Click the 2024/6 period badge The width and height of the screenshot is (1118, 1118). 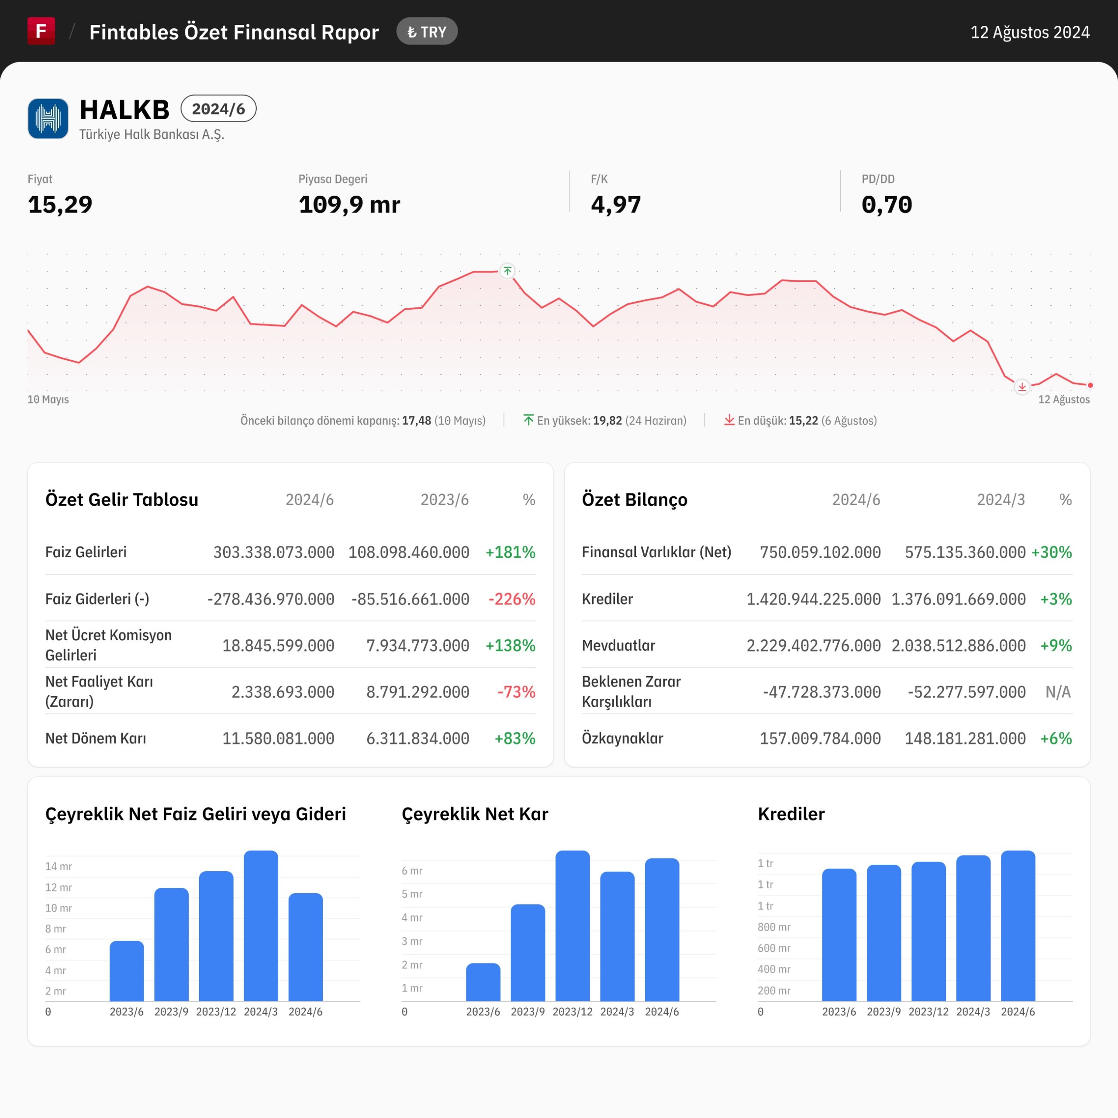click(x=218, y=109)
